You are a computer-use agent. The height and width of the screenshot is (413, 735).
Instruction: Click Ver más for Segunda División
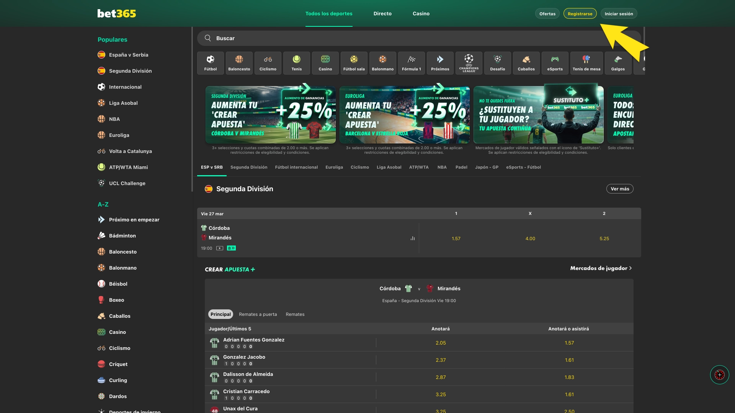(x=620, y=189)
